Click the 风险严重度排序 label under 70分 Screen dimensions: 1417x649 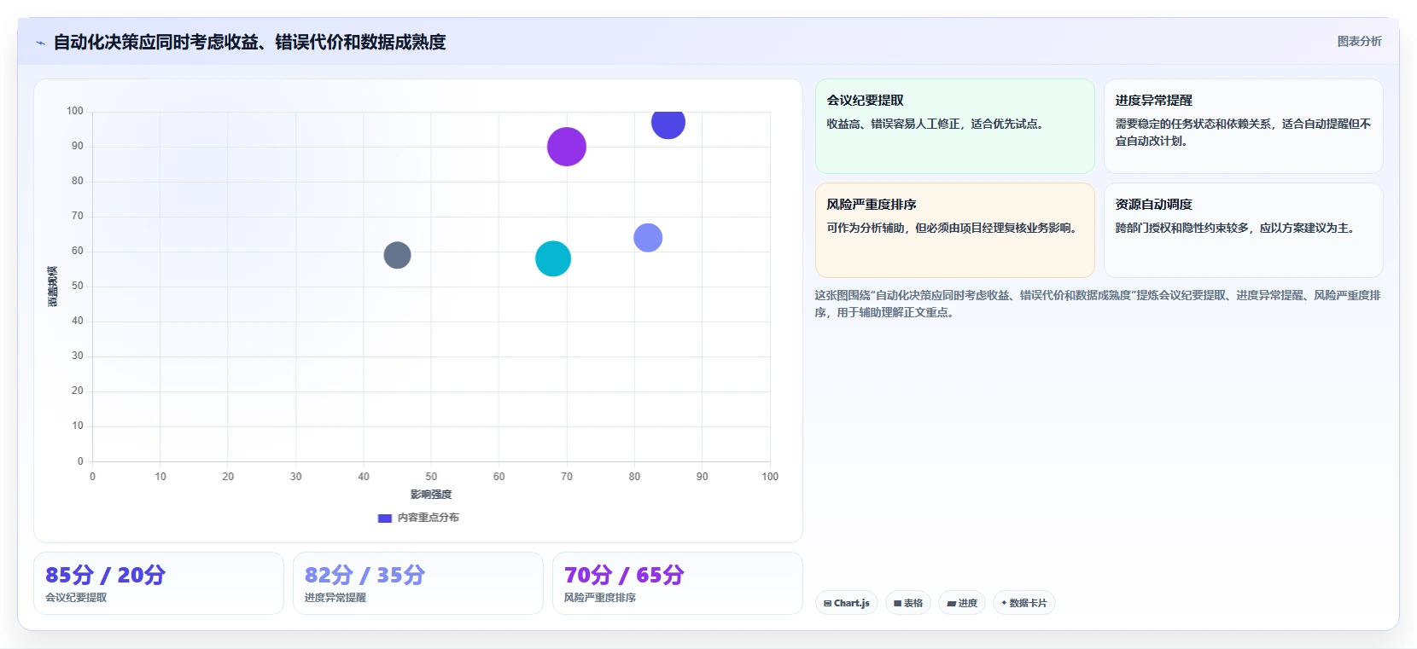pos(600,598)
